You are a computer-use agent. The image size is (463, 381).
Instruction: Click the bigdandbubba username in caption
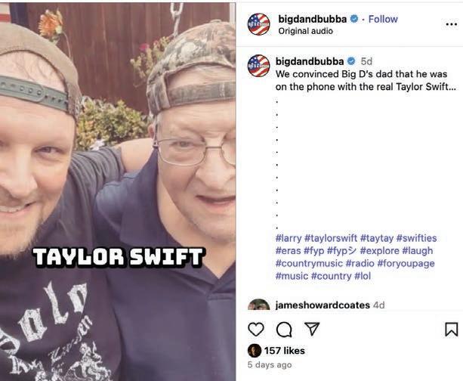pyautogui.click(x=310, y=61)
